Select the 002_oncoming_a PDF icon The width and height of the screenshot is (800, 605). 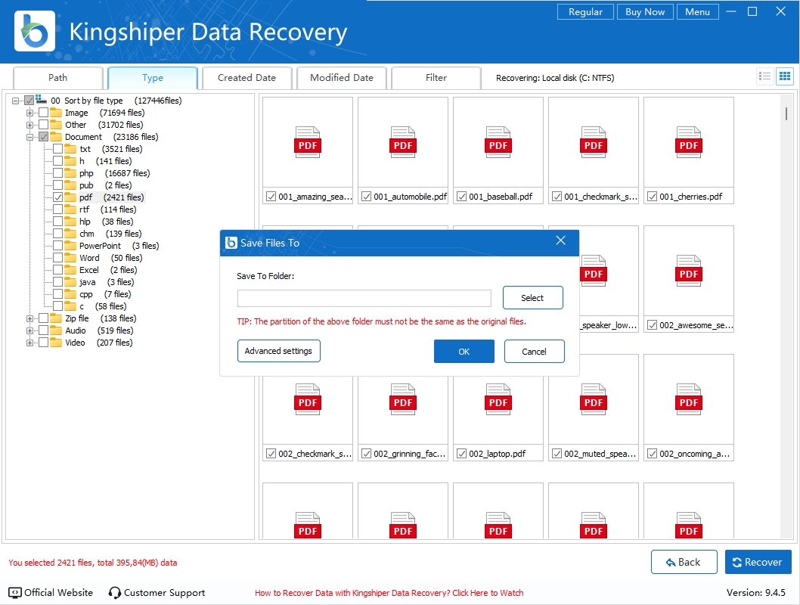(689, 399)
